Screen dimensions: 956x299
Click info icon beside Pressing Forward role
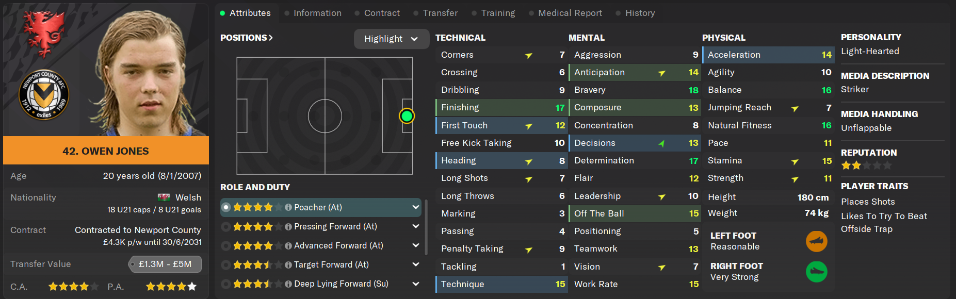tap(288, 226)
